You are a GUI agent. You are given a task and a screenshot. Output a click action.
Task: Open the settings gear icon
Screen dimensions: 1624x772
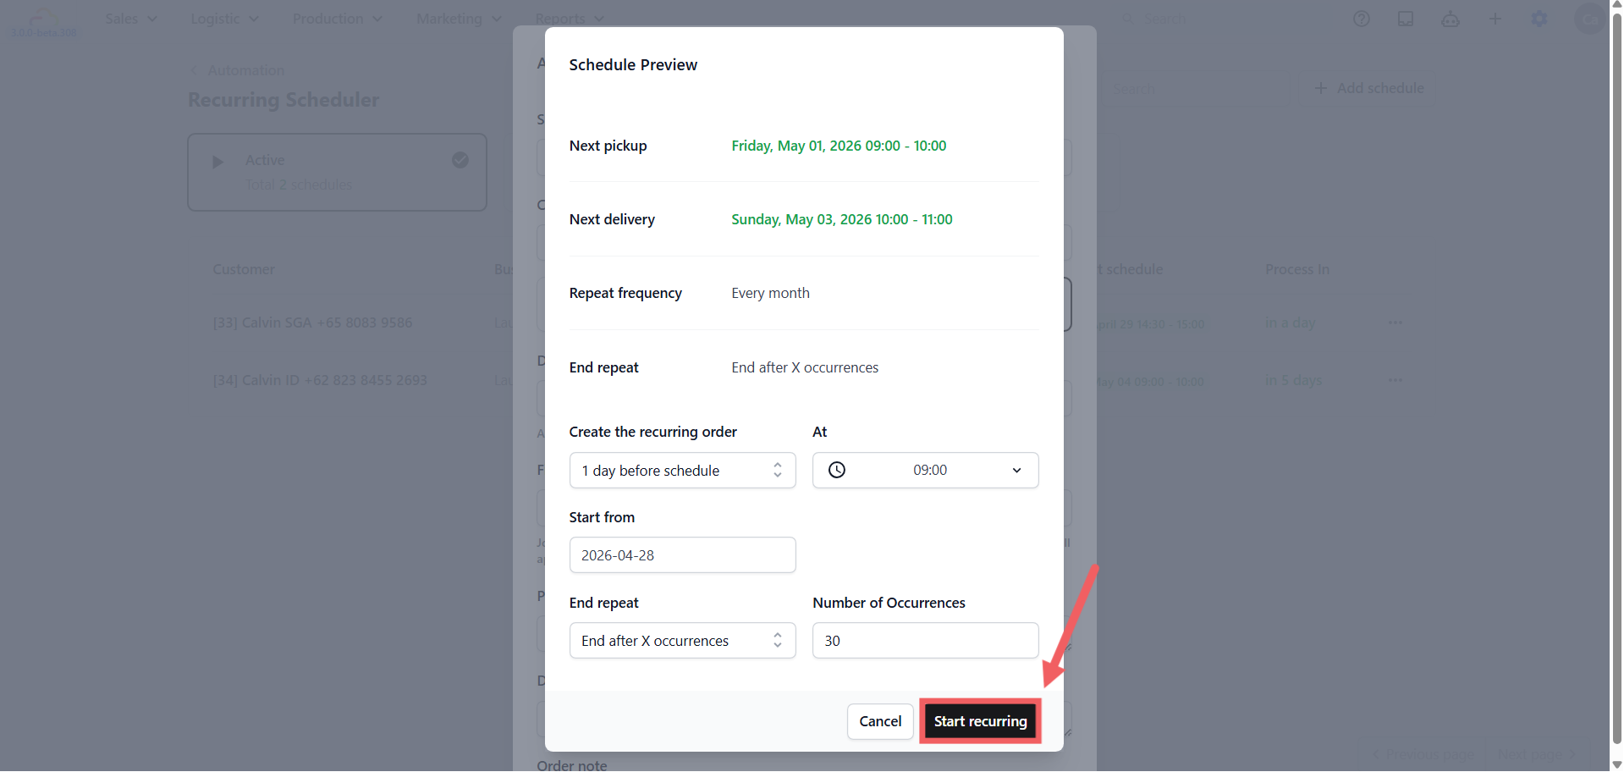coord(1539,19)
